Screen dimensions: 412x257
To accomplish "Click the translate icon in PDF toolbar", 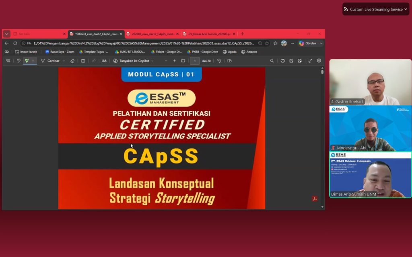I will [x=104, y=61].
